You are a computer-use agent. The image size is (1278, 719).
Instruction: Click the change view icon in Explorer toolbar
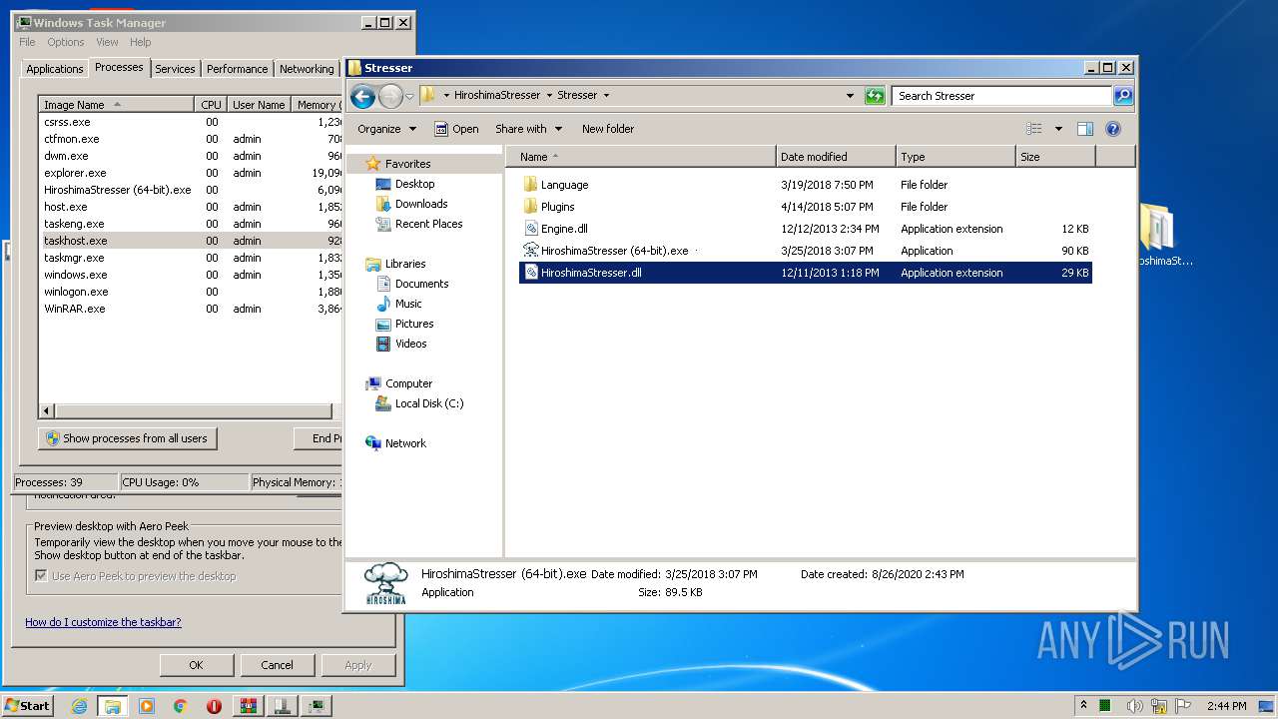(x=1034, y=129)
